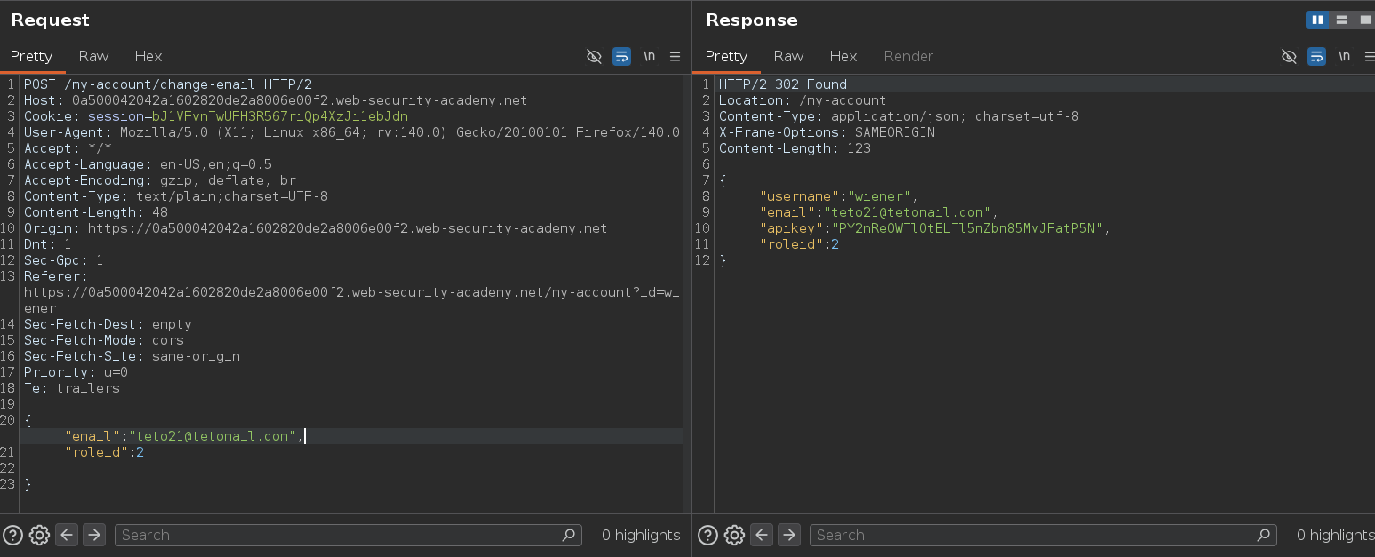
Task: Open search settings gear below Response
Action: 734,535
